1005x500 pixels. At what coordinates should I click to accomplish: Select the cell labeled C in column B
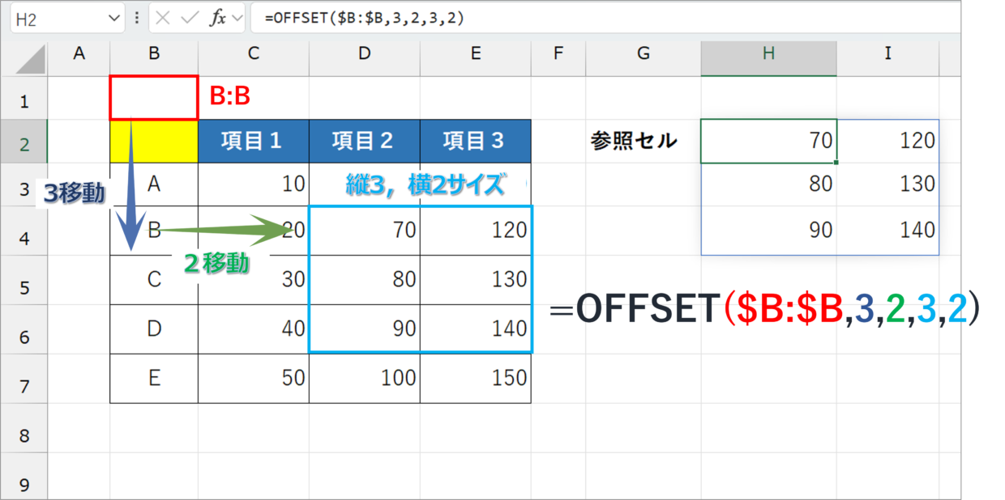[154, 280]
